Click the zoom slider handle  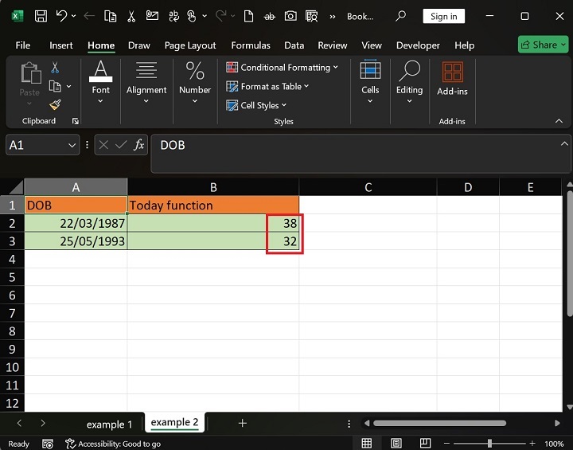tap(489, 444)
